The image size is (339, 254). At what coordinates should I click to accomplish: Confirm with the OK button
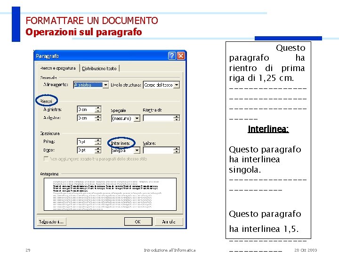pos(138,222)
